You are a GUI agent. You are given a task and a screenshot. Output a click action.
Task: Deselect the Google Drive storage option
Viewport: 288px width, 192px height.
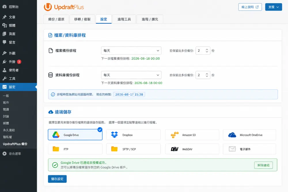tap(75, 135)
